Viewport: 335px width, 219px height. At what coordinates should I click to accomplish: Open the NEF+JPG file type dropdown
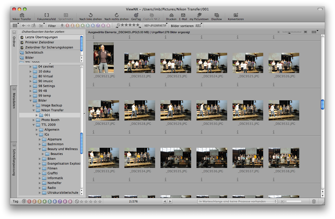(155, 26)
